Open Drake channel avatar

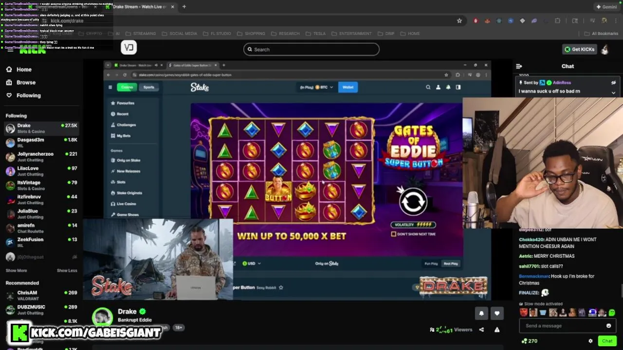click(x=103, y=316)
